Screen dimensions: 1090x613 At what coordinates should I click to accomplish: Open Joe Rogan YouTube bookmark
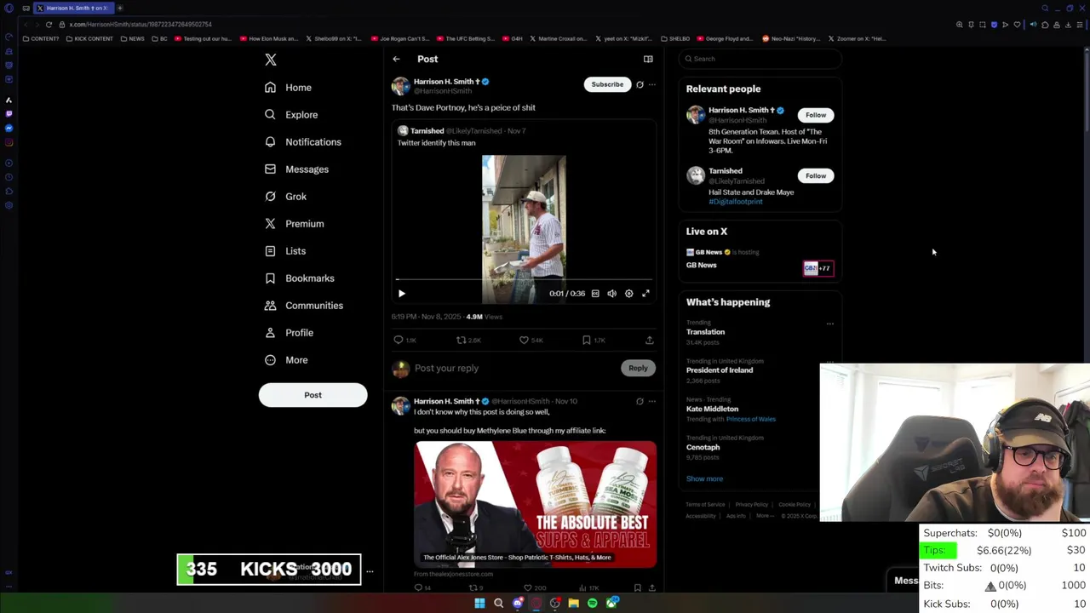click(x=399, y=39)
